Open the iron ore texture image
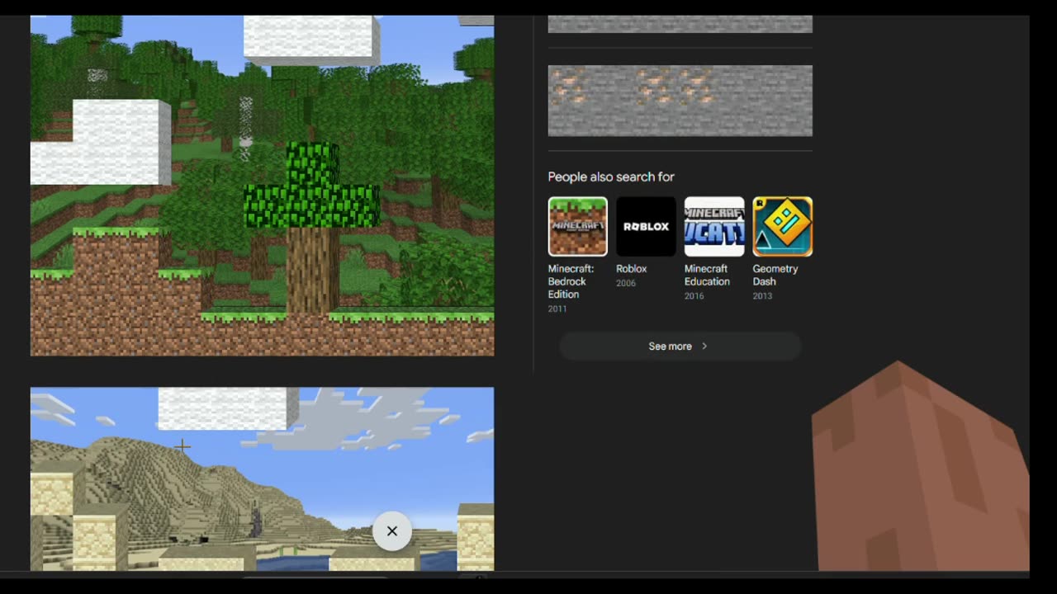This screenshot has height=594, width=1057. tap(680, 101)
